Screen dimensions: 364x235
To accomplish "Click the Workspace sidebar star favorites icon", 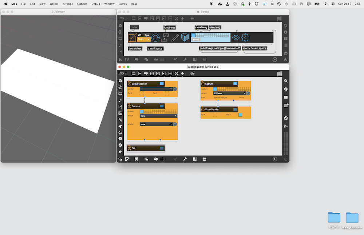I will (x=120, y=152).
